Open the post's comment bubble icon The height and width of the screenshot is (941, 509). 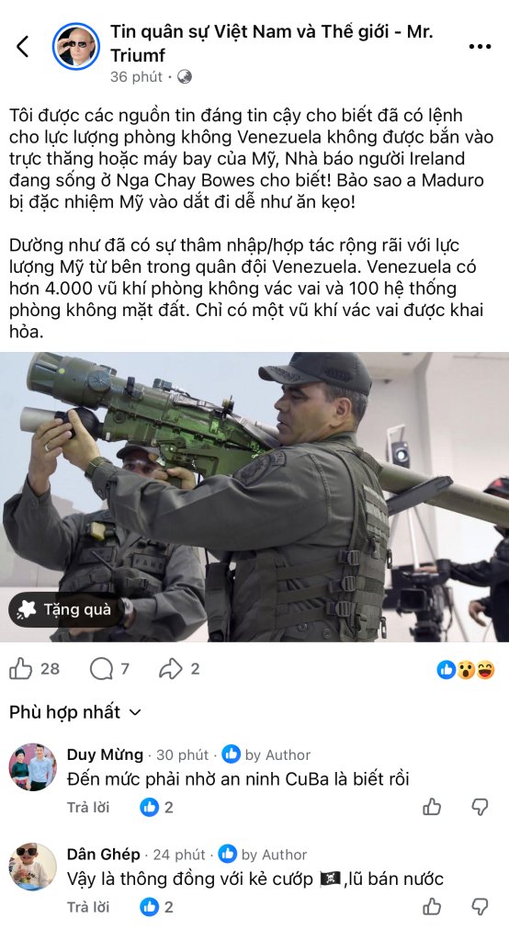(101, 669)
